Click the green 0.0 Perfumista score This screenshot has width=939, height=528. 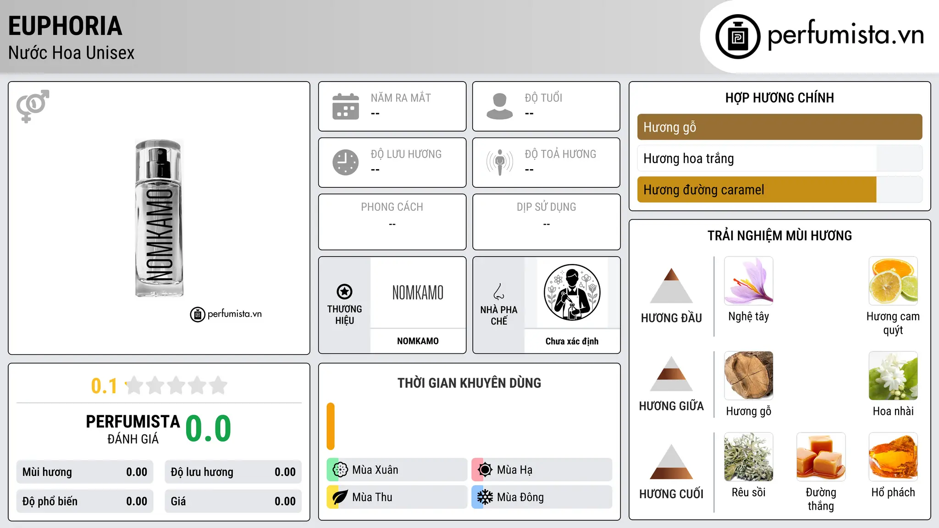208,429
